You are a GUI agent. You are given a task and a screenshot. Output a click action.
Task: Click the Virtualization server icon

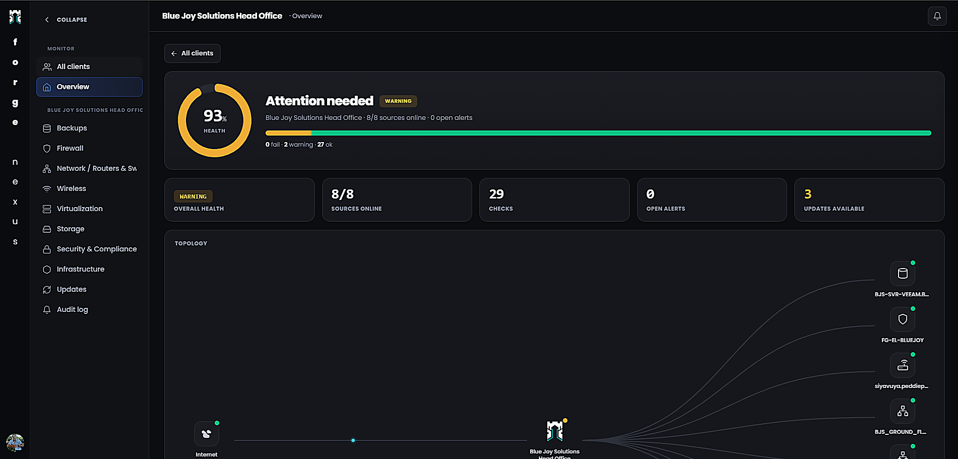[47, 209]
